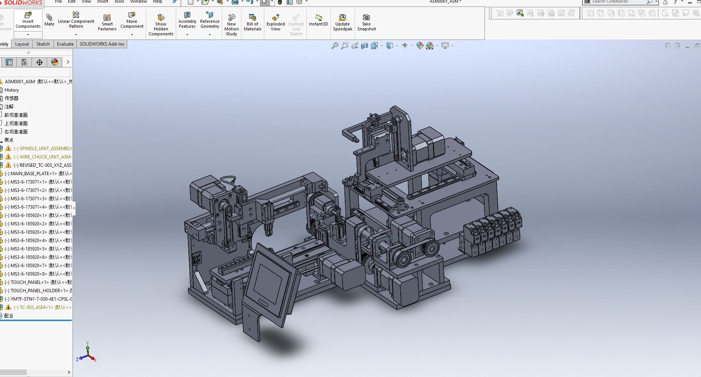Open the Insert Components dropdown arrow

coord(28,35)
